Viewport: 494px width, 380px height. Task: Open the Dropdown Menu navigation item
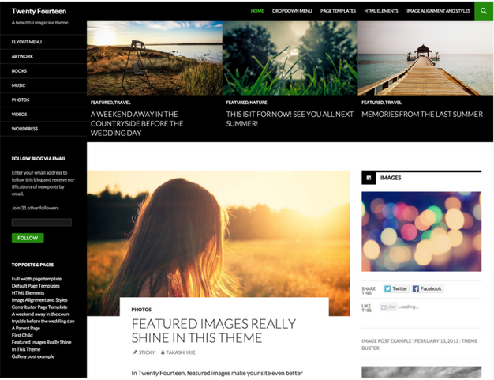coord(292,11)
